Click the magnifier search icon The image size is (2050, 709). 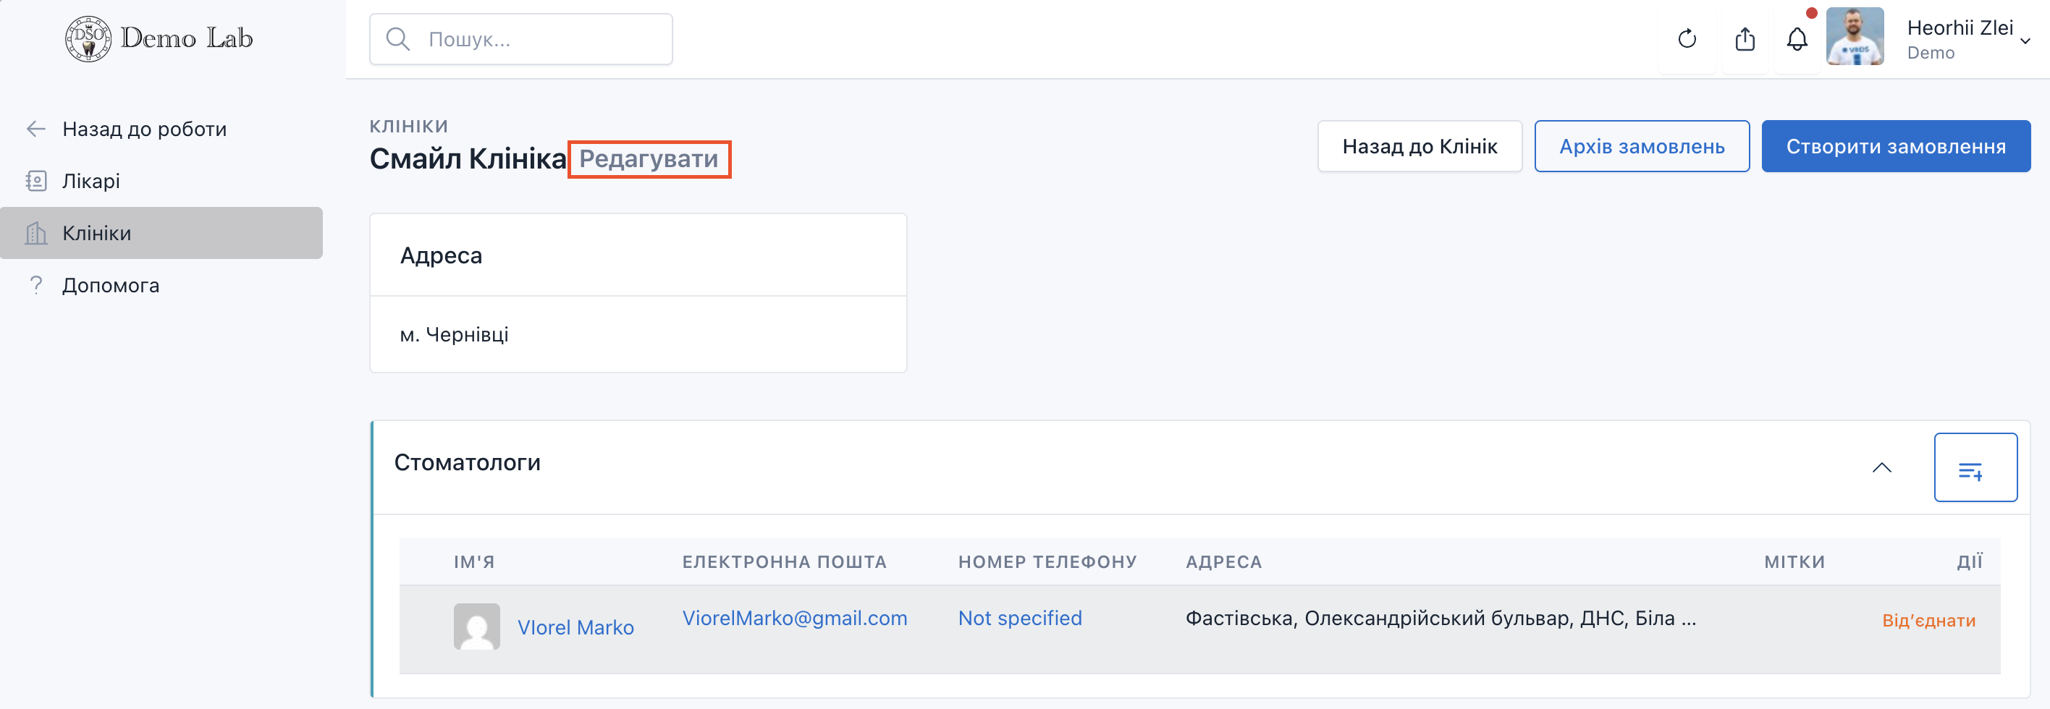pos(397,39)
